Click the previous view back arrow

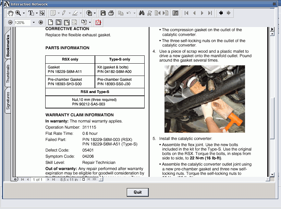(x=221, y=13)
